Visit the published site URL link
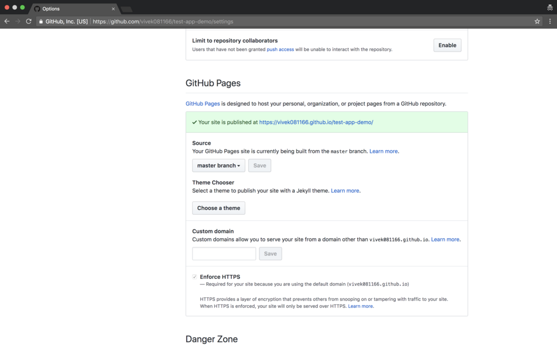 point(316,122)
